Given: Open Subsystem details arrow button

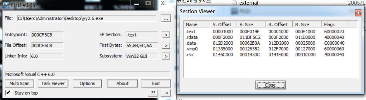Looking at the screenshot, I should (x=166, y=56).
